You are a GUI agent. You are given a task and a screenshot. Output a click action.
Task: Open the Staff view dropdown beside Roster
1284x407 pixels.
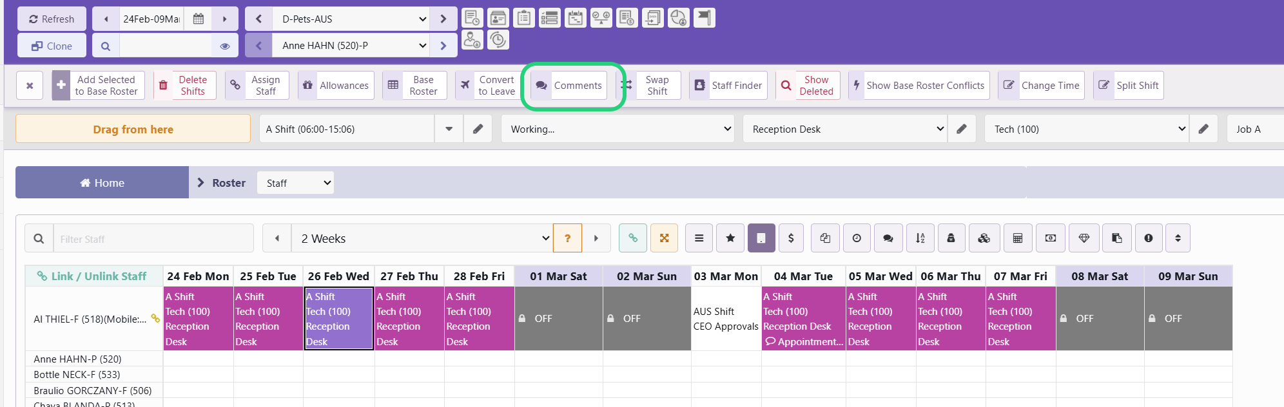(295, 183)
